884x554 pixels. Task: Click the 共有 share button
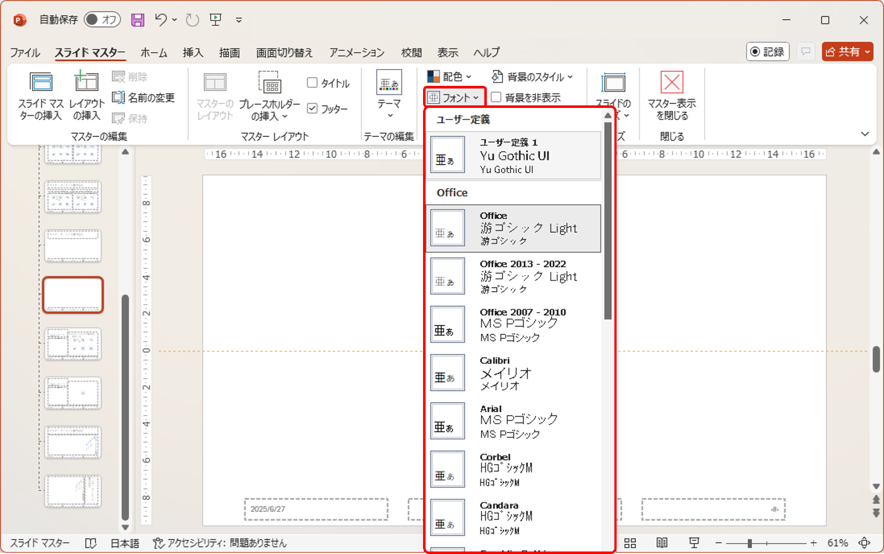click(x=847, y=52)
